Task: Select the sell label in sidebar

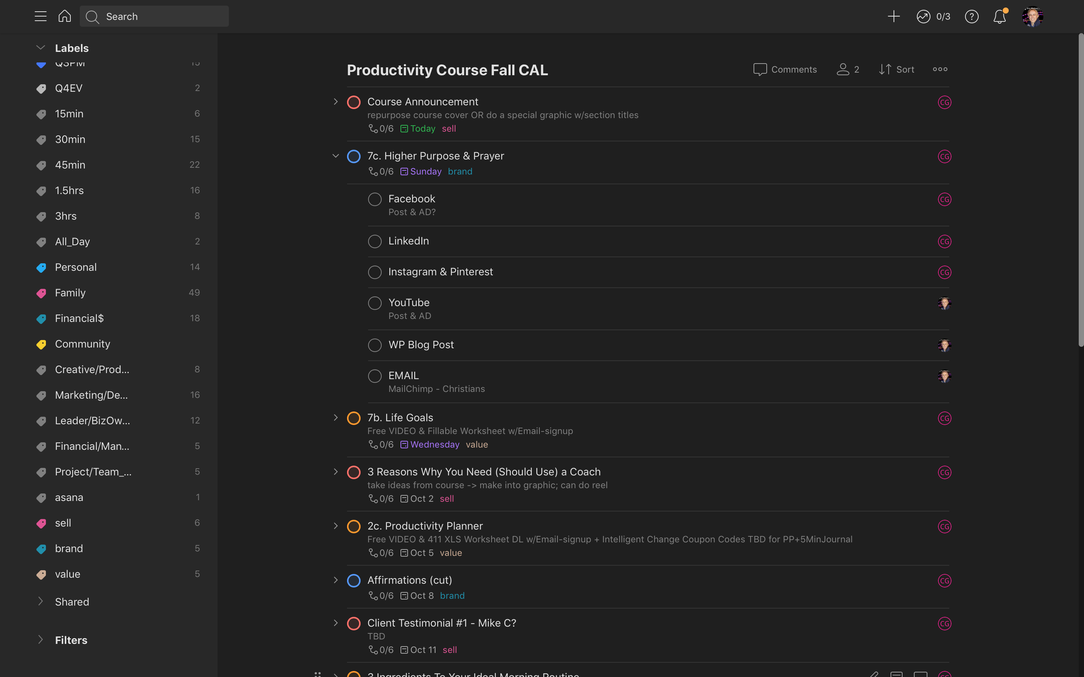Action: tap(63, 523)
